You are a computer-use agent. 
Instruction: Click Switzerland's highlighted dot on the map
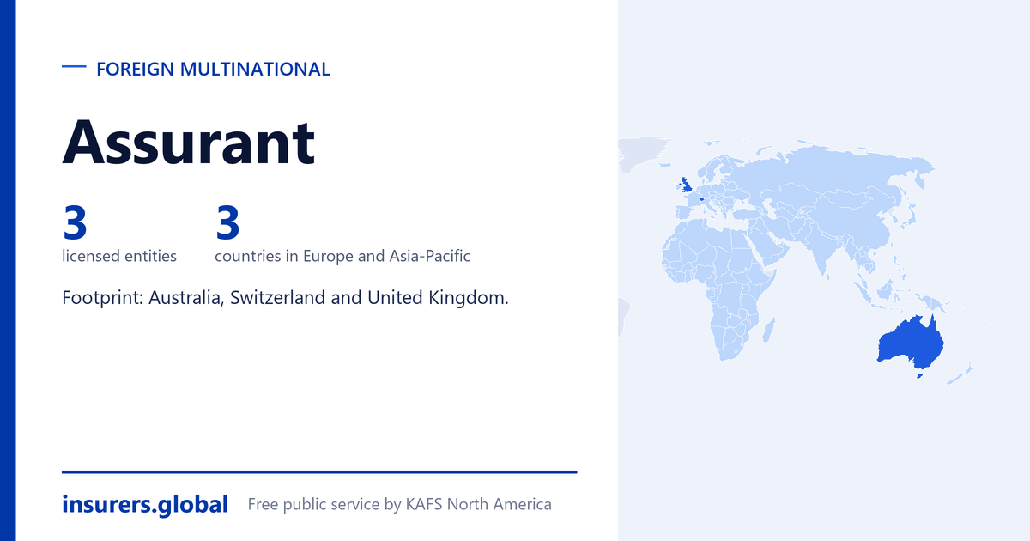702,198
